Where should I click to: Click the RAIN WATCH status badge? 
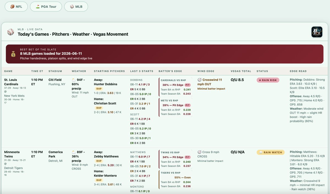[x=271, y=152]
